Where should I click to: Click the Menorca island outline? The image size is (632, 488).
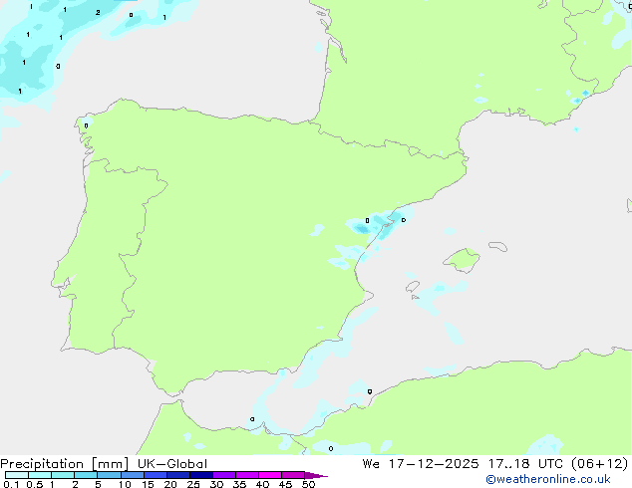tap(497, 246)
